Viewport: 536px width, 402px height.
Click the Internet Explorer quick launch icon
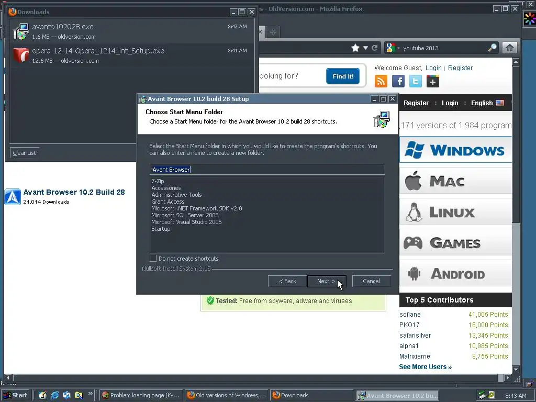point(54,395)
